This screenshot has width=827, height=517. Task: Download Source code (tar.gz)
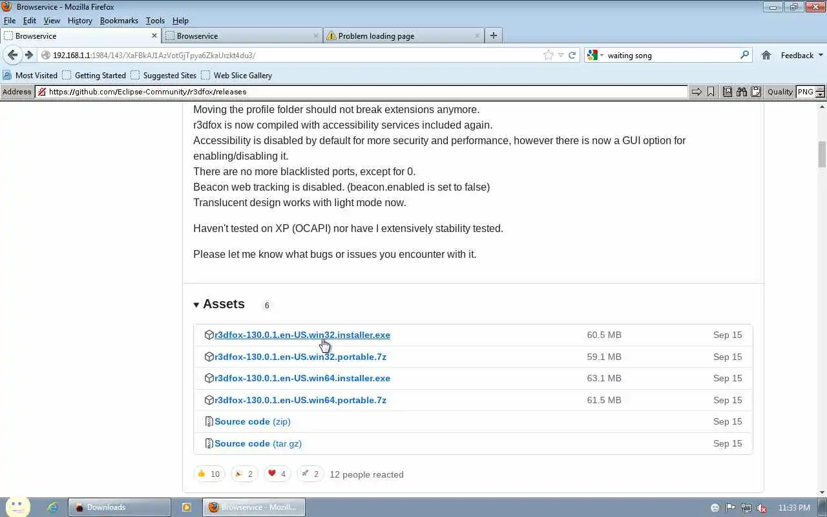258,443
